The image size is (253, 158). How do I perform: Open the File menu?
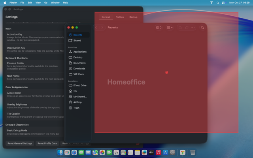point(22,3)
